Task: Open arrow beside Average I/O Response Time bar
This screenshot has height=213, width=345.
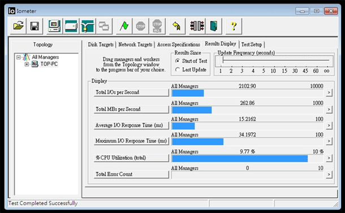Action: pos(329,126)
